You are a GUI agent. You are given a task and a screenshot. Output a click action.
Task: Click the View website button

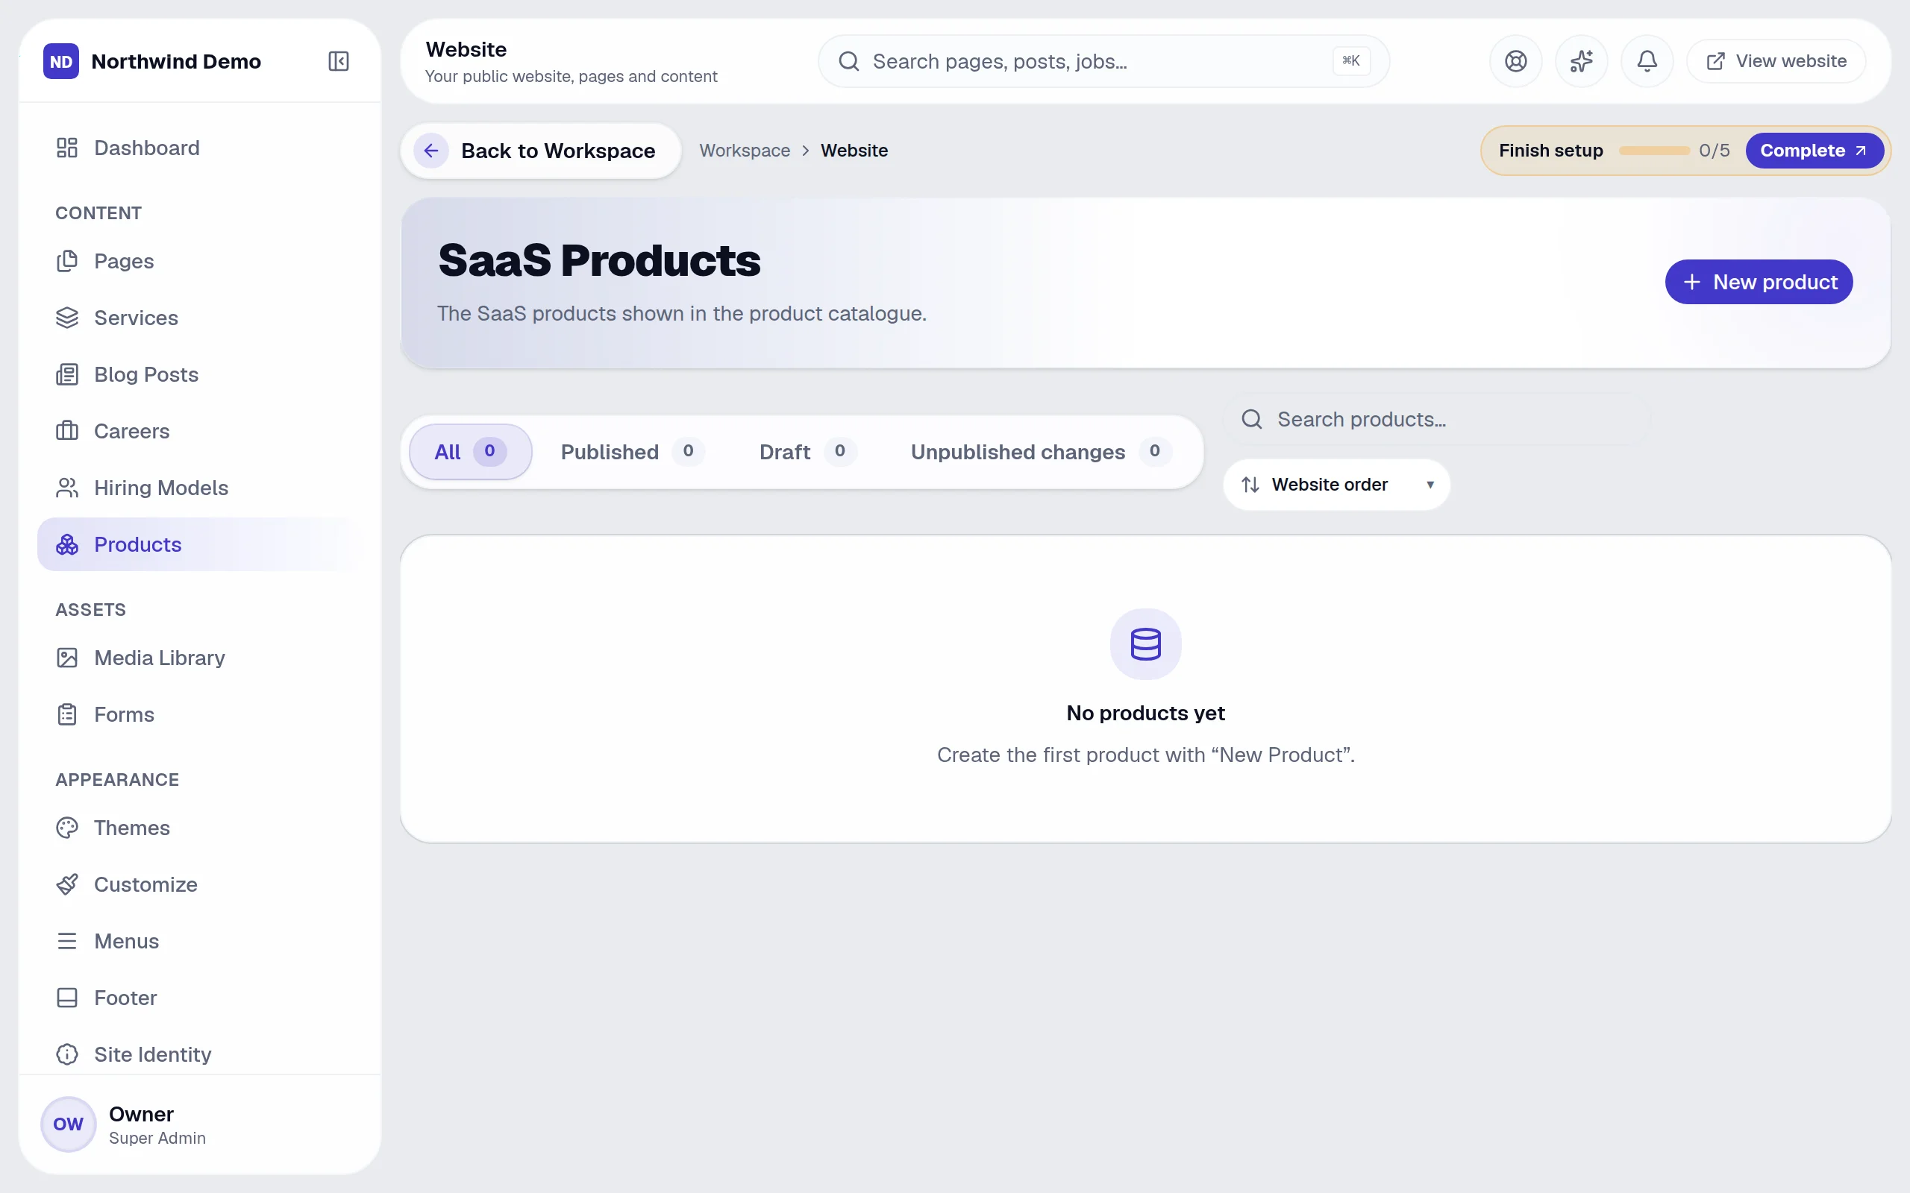1776,60
